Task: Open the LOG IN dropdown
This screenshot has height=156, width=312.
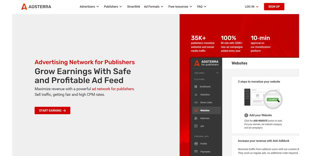Action: [251, 7]
